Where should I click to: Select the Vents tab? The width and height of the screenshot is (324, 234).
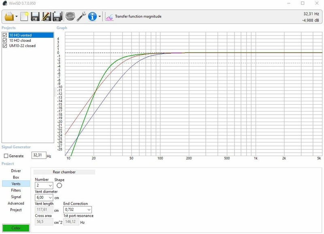(x=16, y=184)
